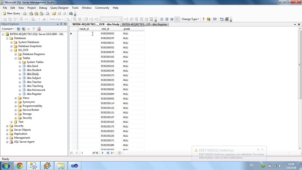302x170 pixels.
Task: Expand the dbo.Student table node
Action: pos(20,70)
